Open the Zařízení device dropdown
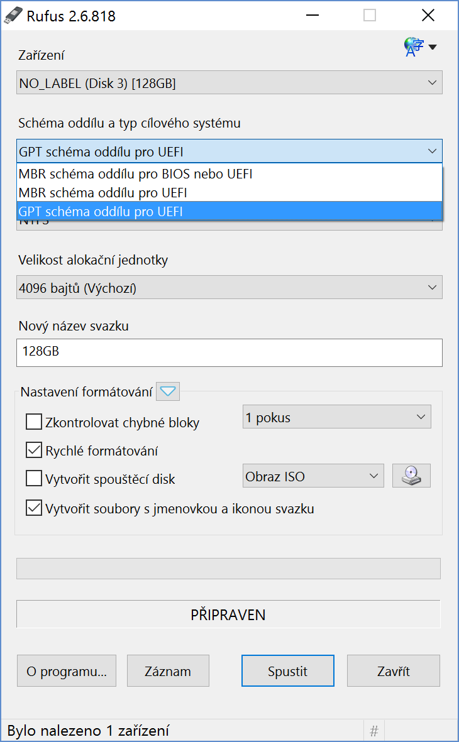Viewport: 459px width, 742px height. click(229, 83)
